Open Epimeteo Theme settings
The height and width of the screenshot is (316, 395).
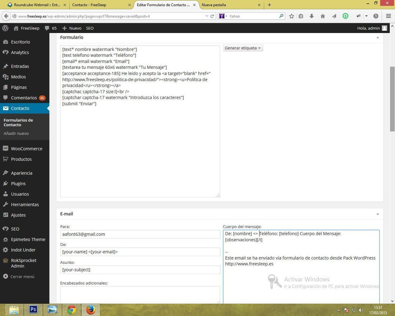[x=25, y=240]
